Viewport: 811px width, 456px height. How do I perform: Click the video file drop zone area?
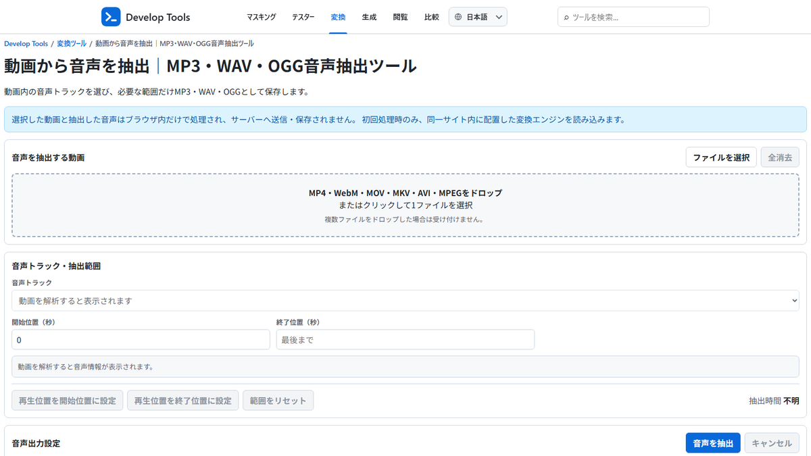point(405,206)
